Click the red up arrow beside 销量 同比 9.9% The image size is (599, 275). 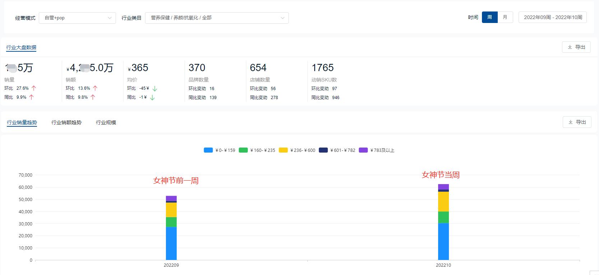[31, 97]
